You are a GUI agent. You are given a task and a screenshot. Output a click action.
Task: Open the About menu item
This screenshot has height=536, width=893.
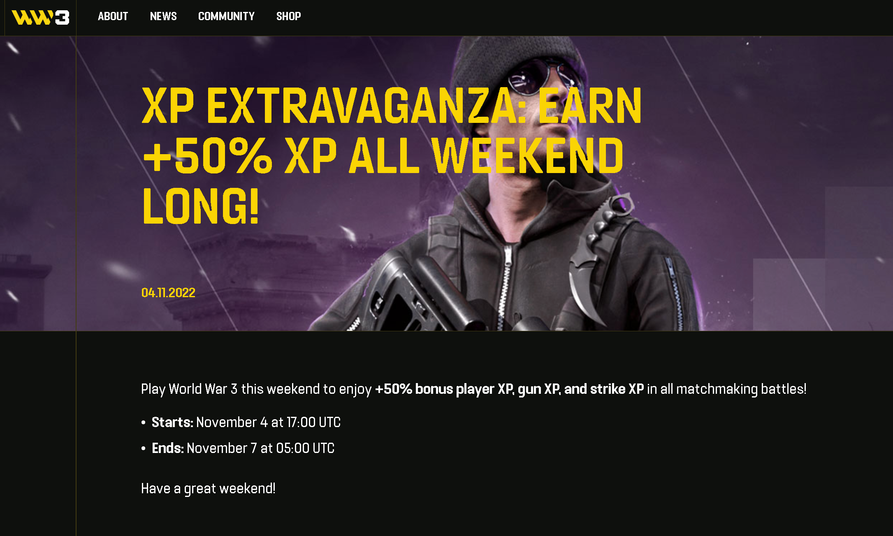[113, 16]
